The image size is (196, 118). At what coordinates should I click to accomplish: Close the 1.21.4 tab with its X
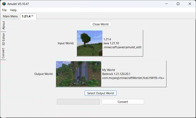(32, 16)
